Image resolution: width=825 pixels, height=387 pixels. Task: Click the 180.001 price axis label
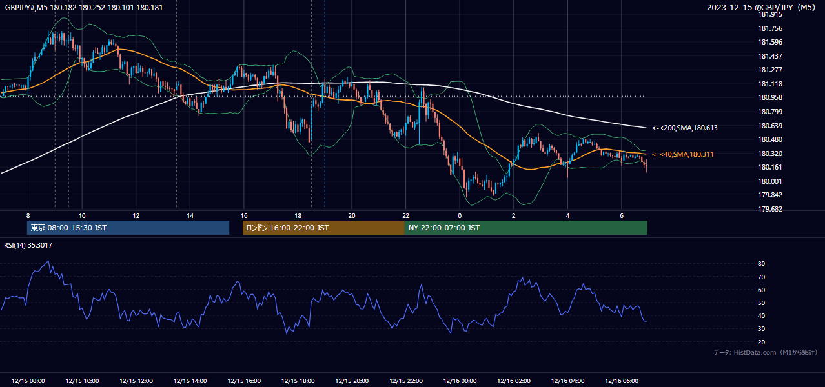[769, 181]
